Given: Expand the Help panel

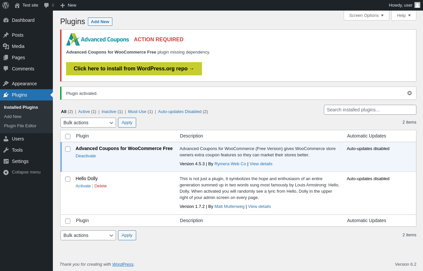Looking at the screenshot, I should tap(404, 15).
